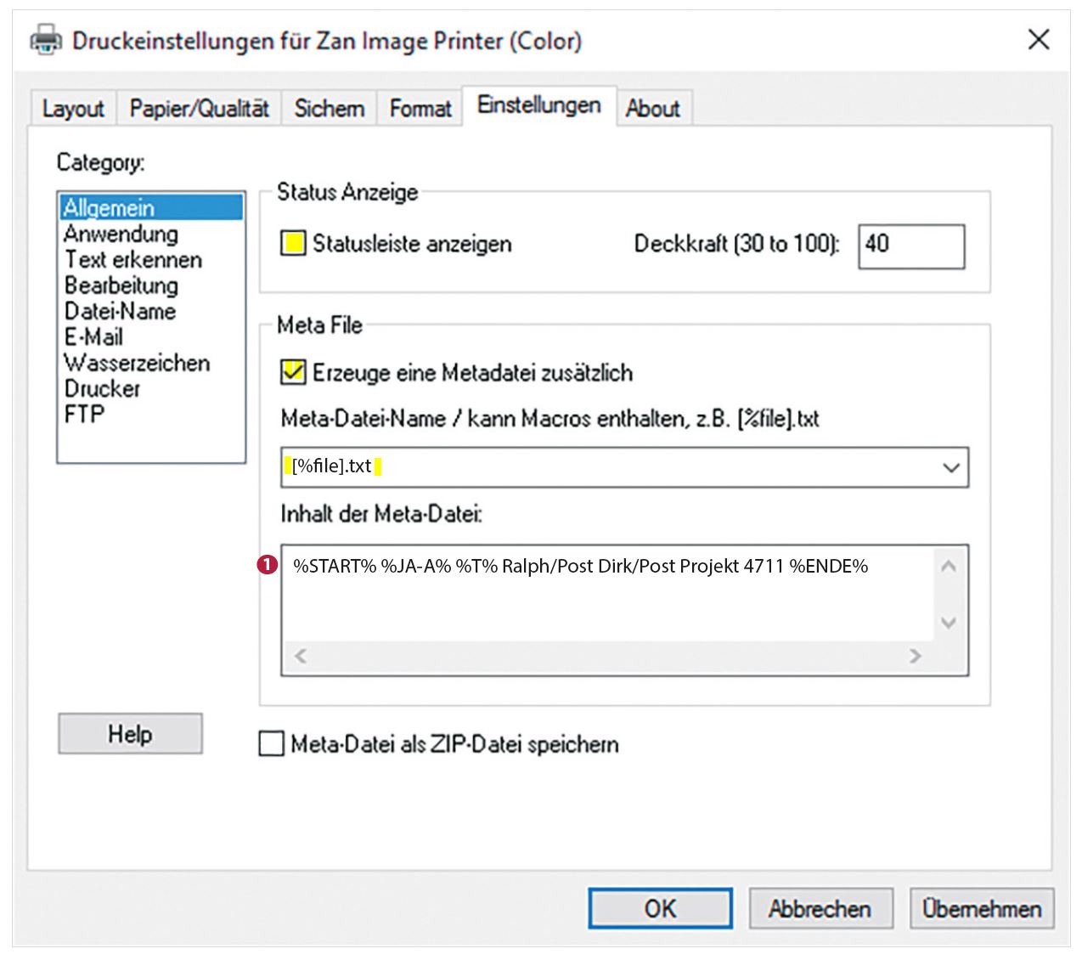Expand the Meta-Datei-Name dropdown arrow
The image size is (1082, 960).
tap(951, 467)
